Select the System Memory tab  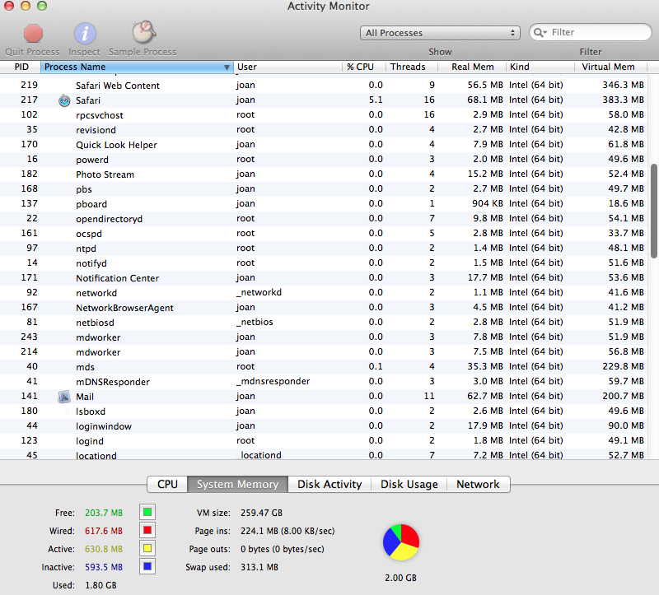pos(237,484)
